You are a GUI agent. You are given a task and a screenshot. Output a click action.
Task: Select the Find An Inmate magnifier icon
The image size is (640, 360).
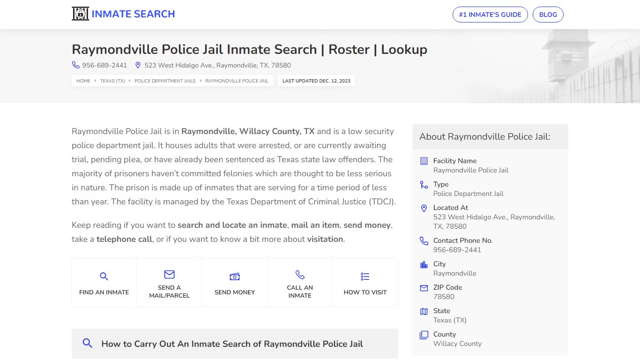104,276
